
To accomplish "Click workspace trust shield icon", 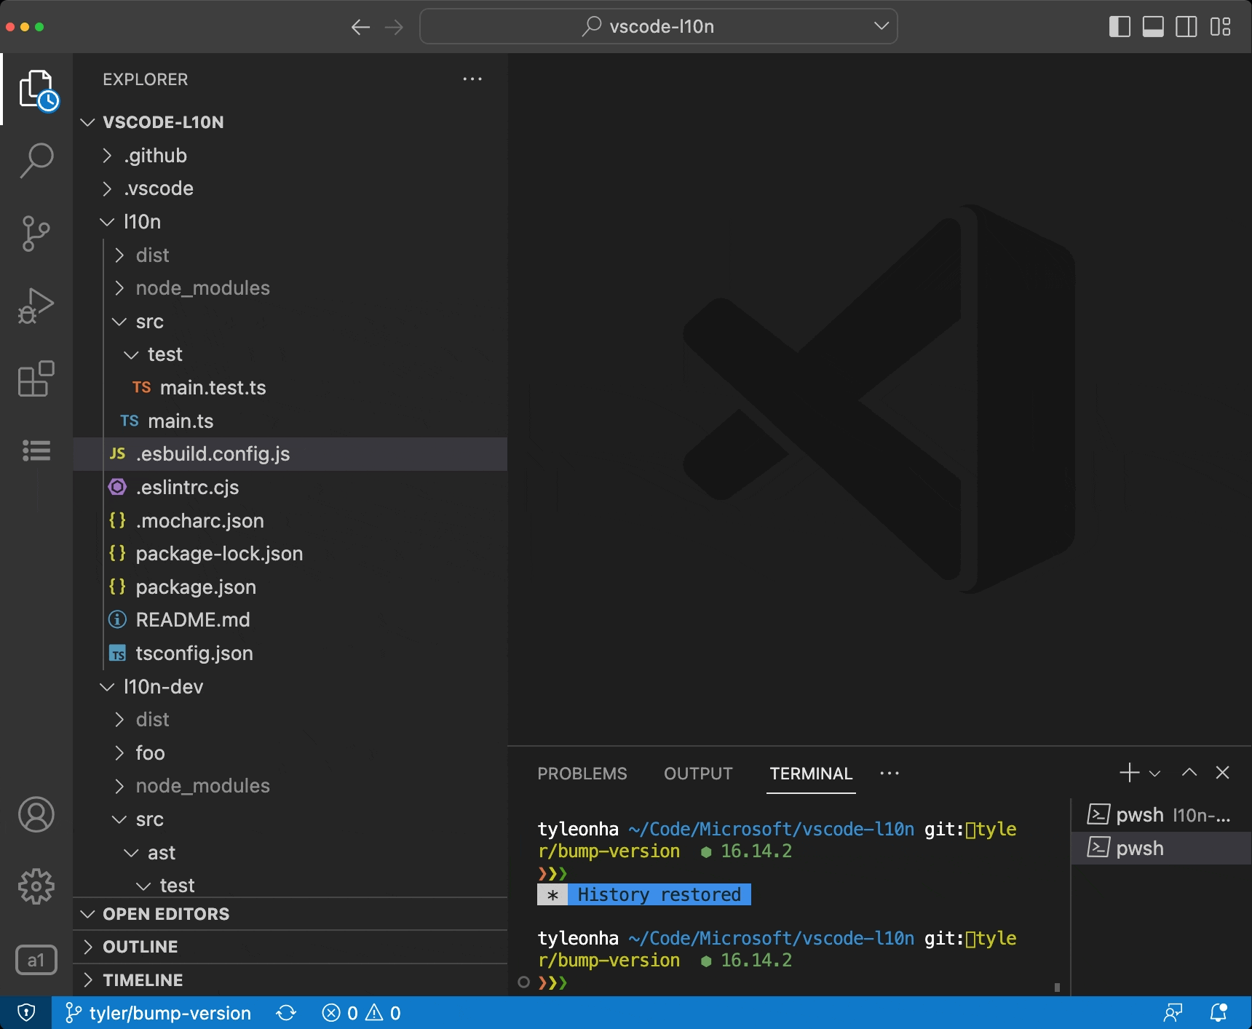I will coord(26,1013).
